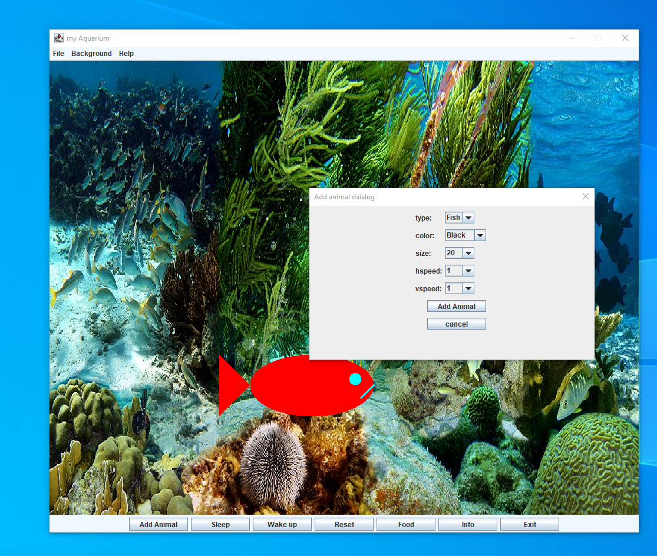Click the aquarium app icon in the titlebar
657x556 pixels.
coord(58,37)
